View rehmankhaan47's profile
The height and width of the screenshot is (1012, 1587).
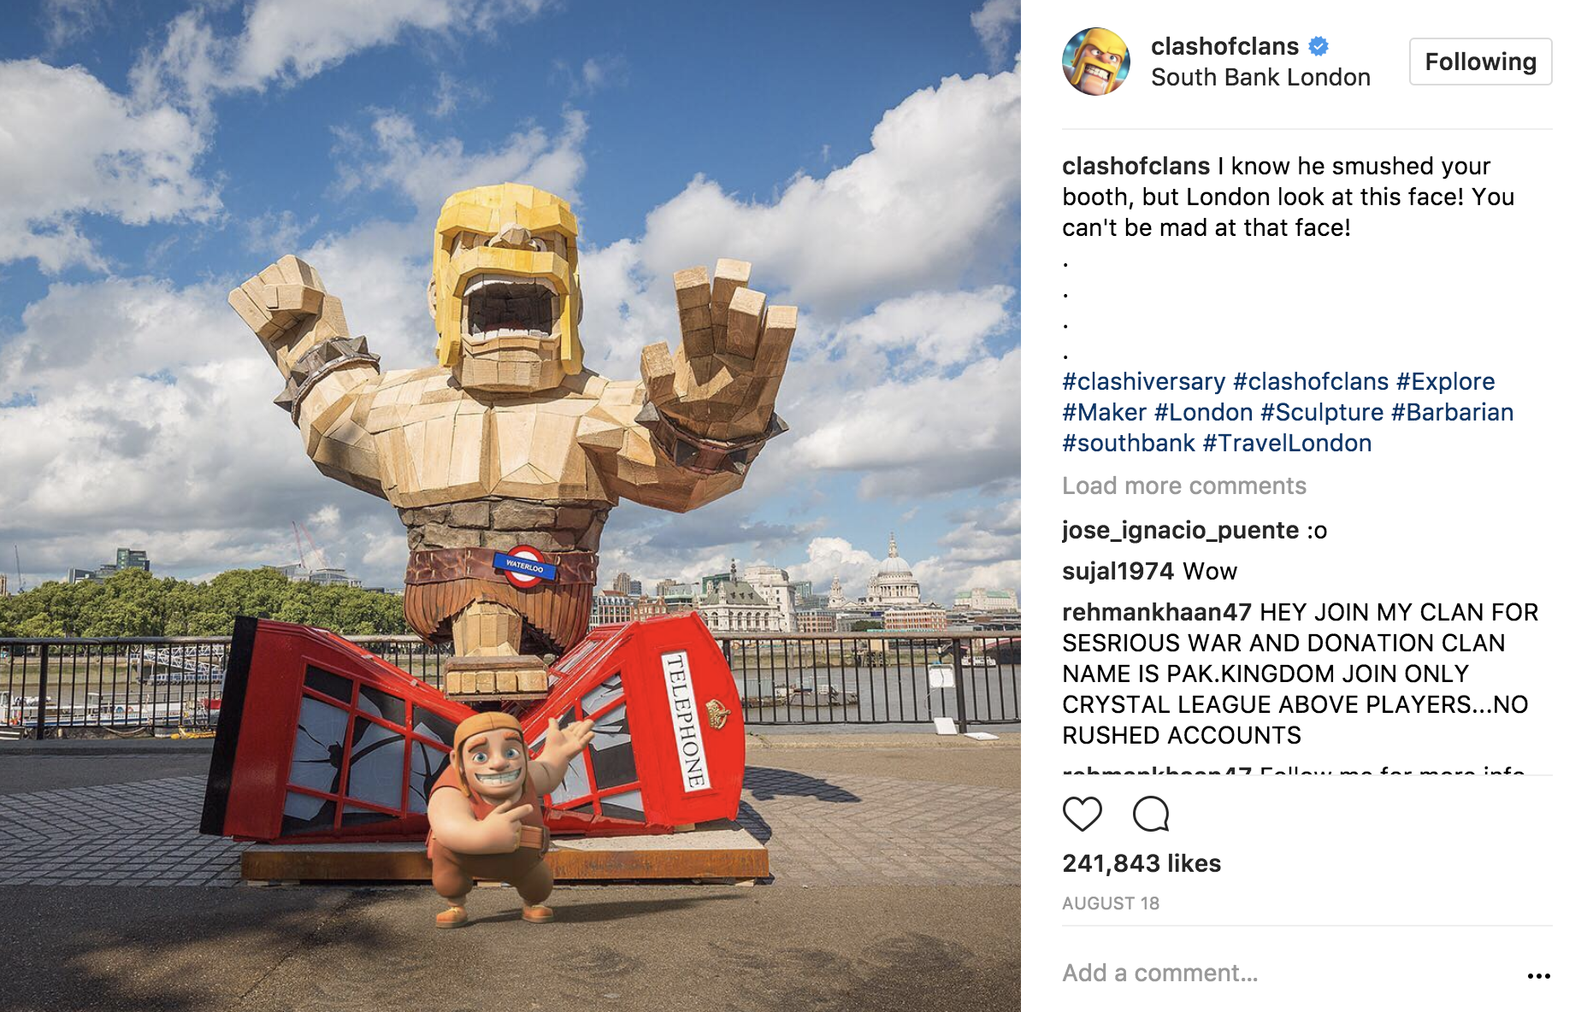tap(1156, 612)
